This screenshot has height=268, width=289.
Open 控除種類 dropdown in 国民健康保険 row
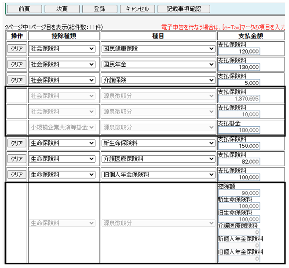[62, 49]
